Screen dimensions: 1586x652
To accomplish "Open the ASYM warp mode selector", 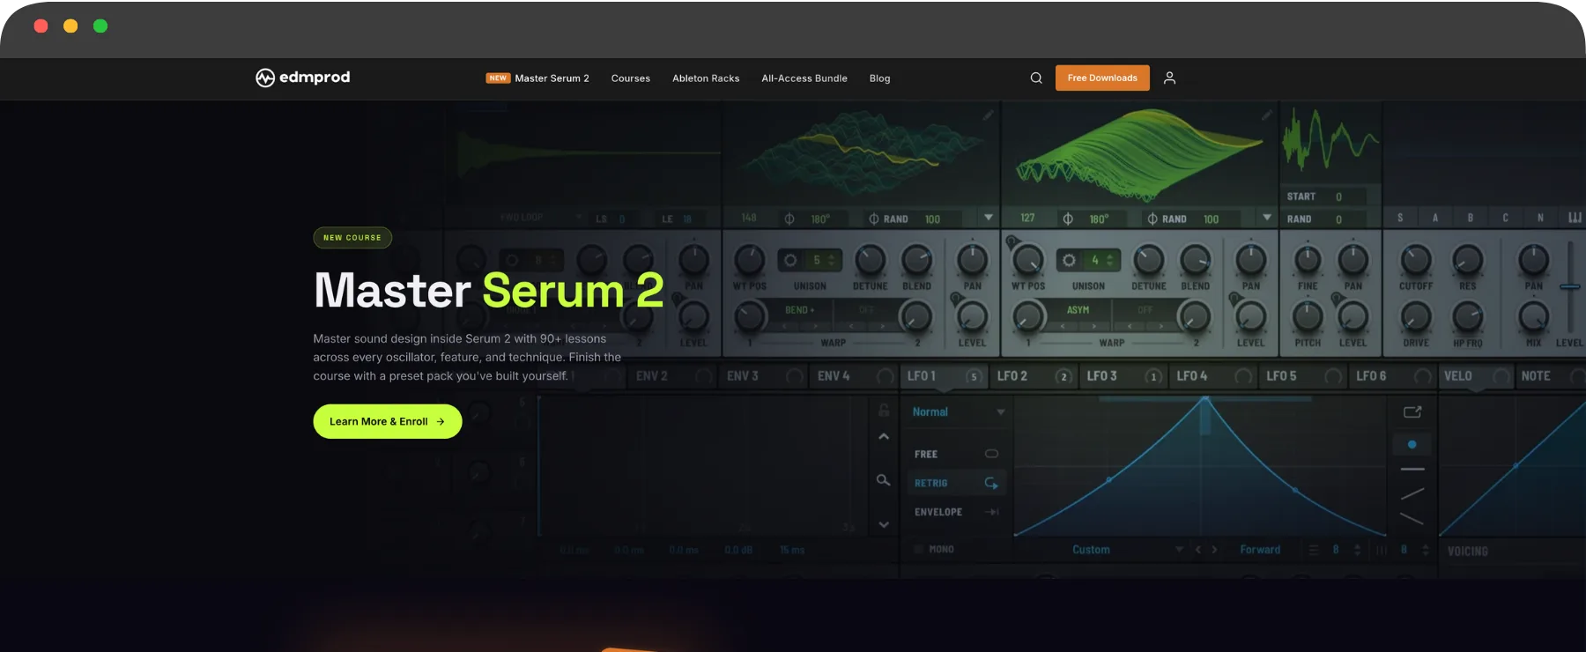I will coord(1078,310).
